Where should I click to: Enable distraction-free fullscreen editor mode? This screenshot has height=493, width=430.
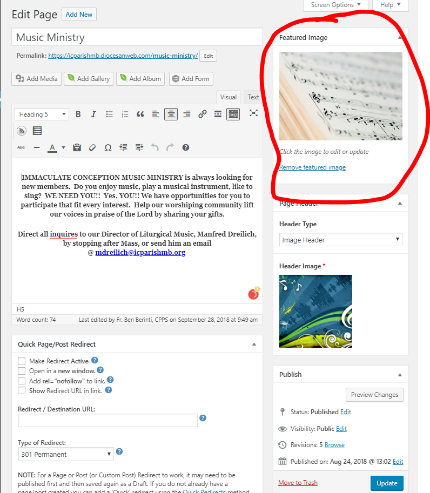(253, 113)
